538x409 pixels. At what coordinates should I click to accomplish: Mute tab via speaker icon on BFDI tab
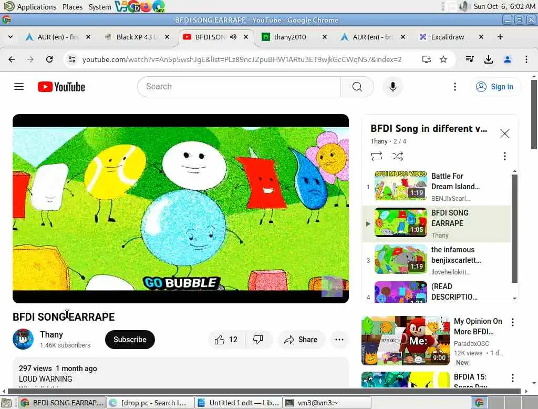[x=233, y=37]
